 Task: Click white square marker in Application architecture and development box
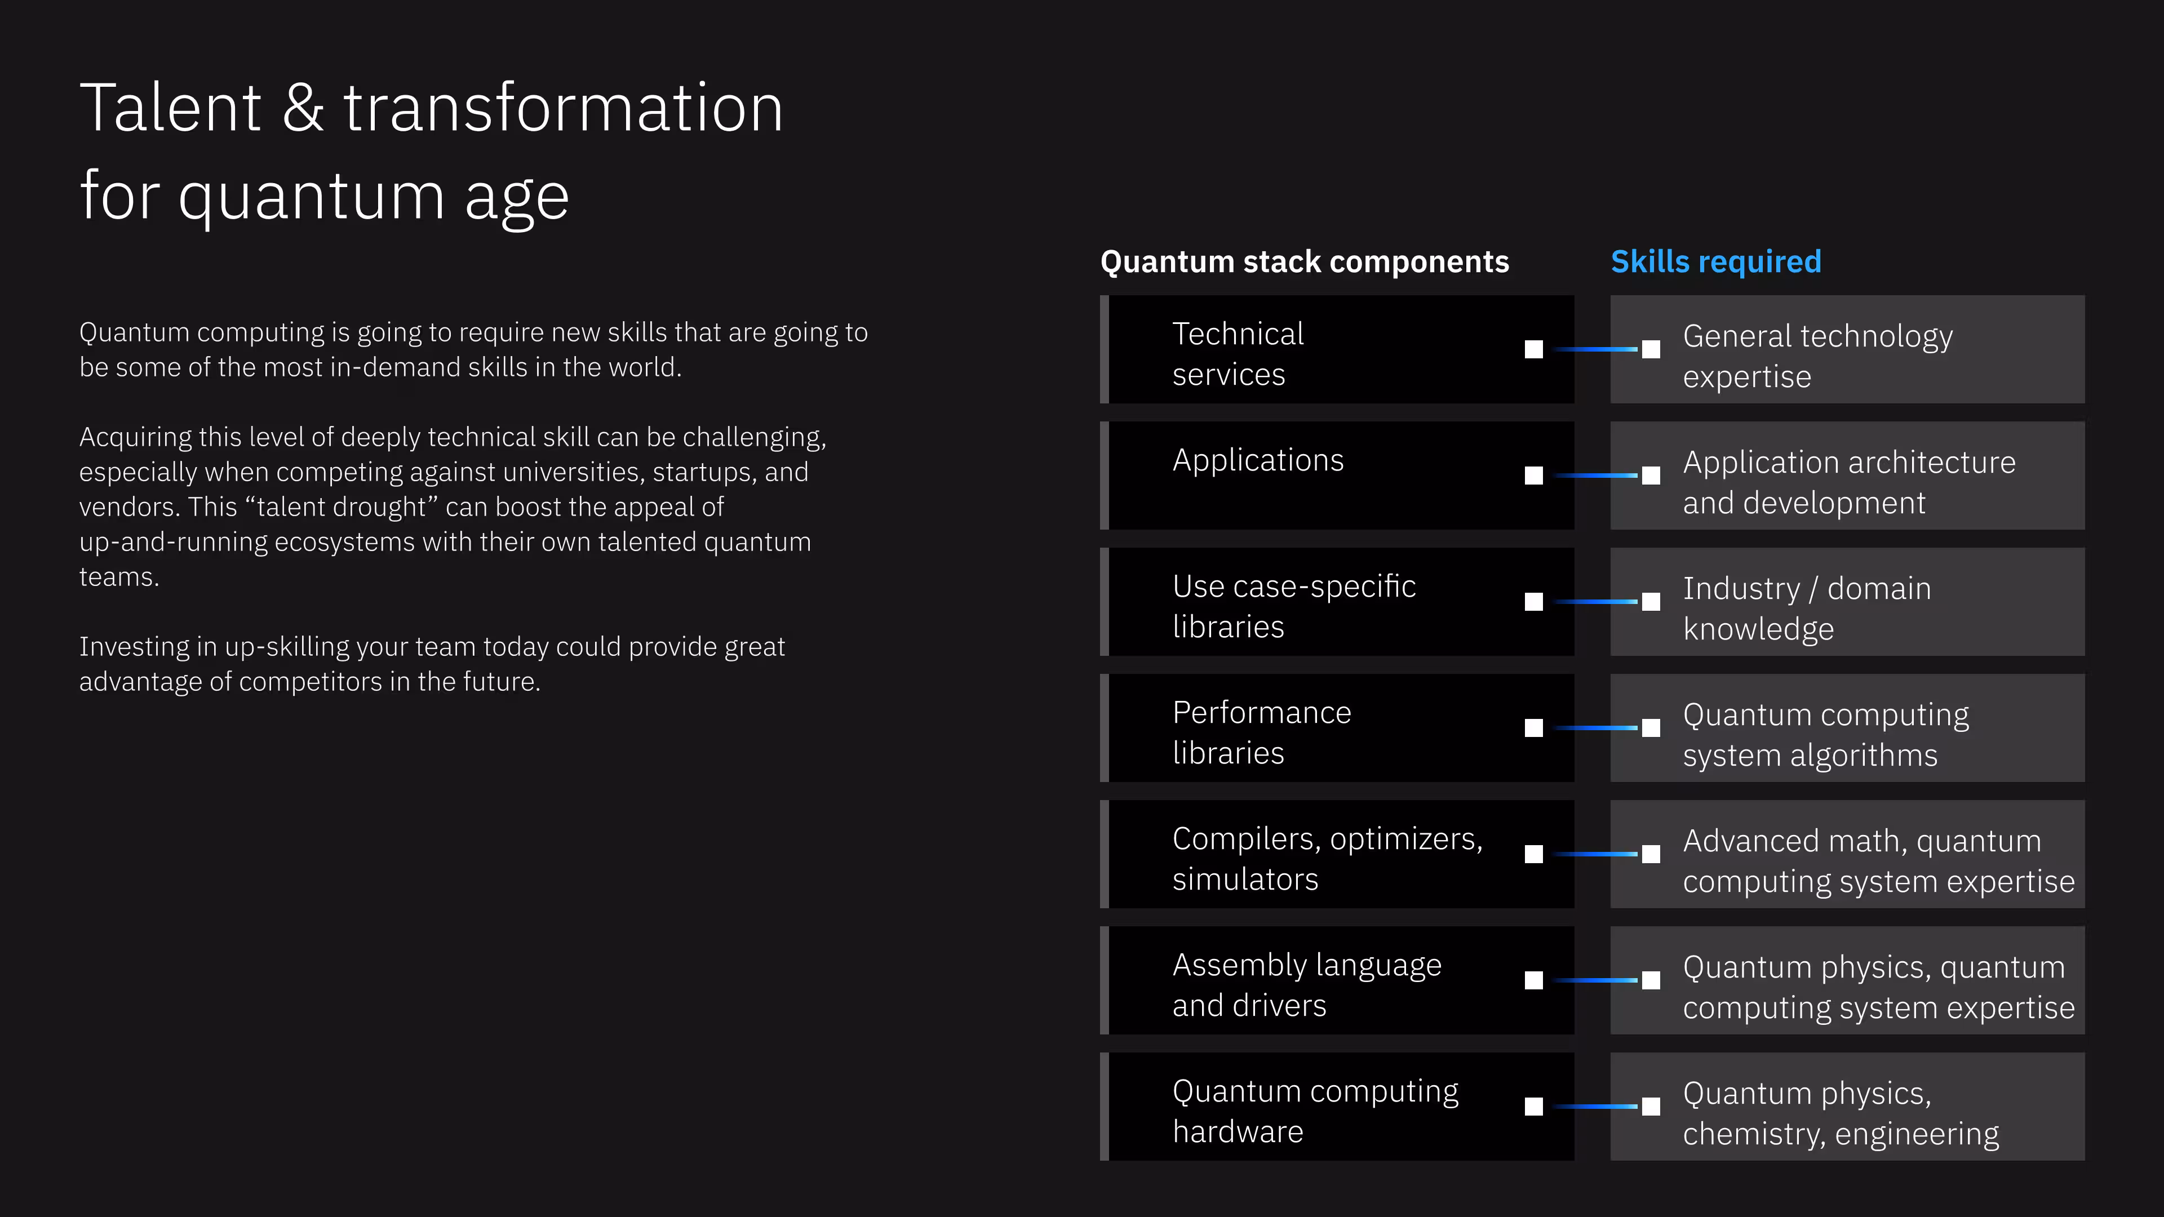1651,476
